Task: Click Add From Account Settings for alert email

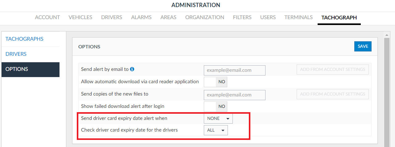Action: (x=332, y=69)
